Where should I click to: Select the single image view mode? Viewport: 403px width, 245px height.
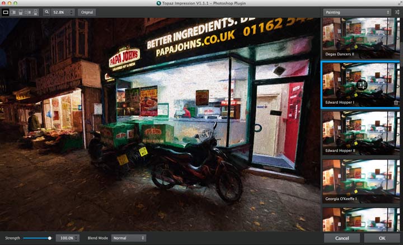(x=6, y=12)
